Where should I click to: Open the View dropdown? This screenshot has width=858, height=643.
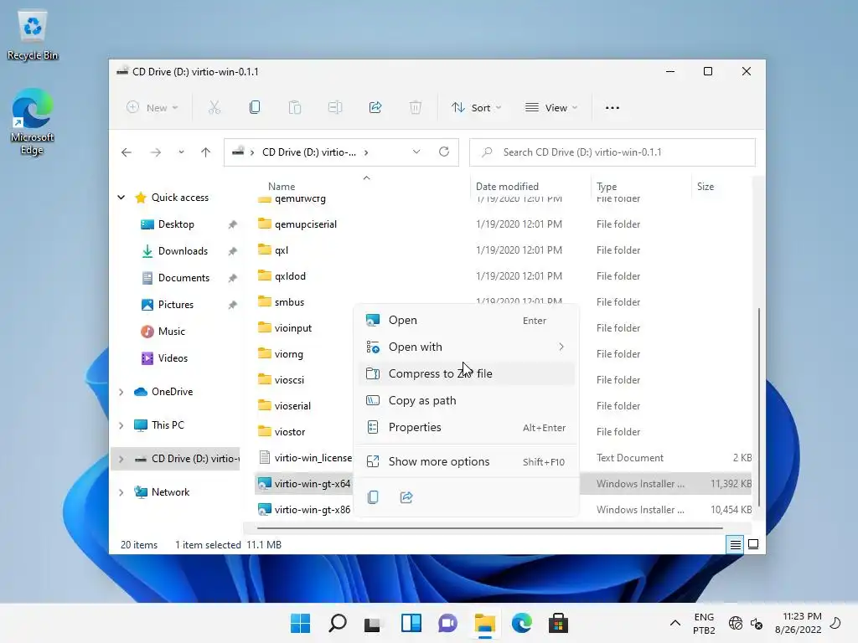pos(551,108)
